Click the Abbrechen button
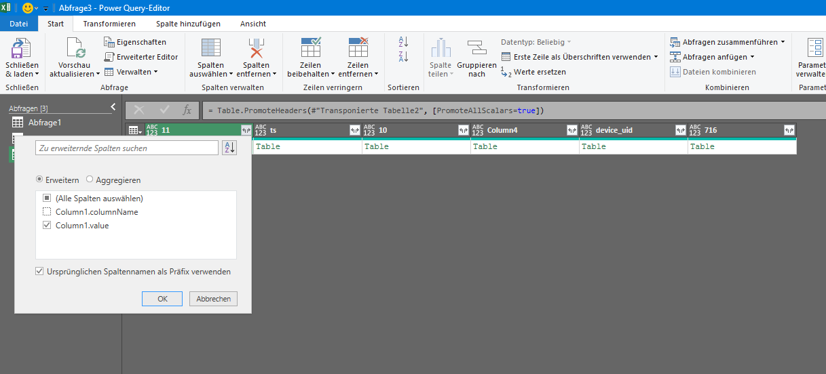826x374 pixels. tap(214, 299)
